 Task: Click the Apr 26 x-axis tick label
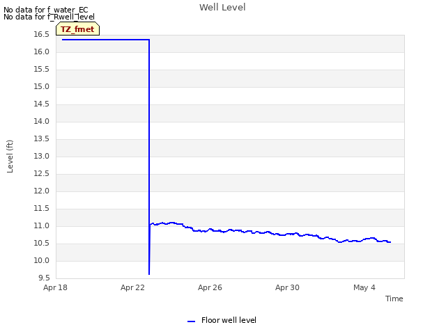(x=210, y=287)
